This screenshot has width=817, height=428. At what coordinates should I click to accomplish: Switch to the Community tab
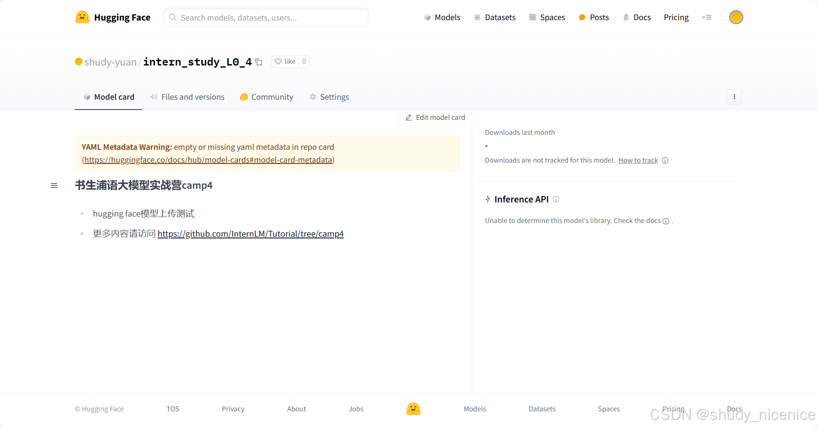coord(266,97)
